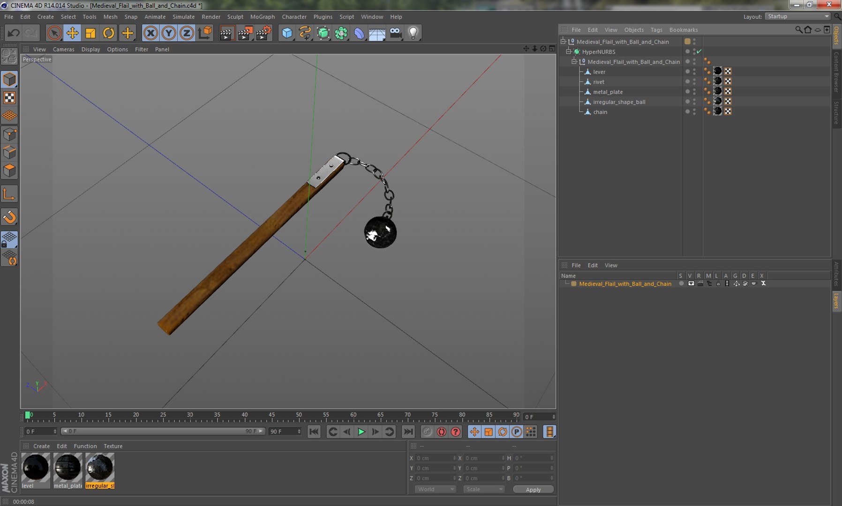Click the record active objects button
The height and width of the screenshot is (506, 842).
point(427,432)
